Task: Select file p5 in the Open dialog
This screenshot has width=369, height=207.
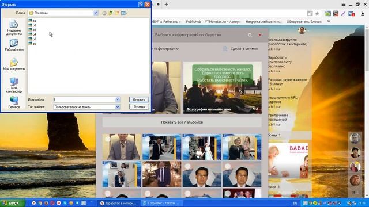Action: 32,39
